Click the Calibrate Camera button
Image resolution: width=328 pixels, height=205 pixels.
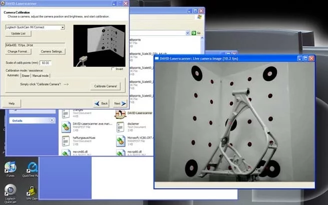[106, 86]
